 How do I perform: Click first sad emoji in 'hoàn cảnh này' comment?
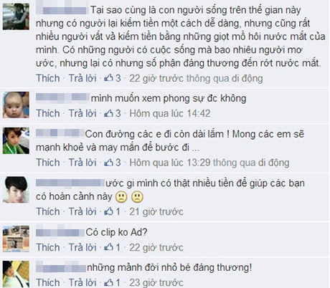coord(121,197)
